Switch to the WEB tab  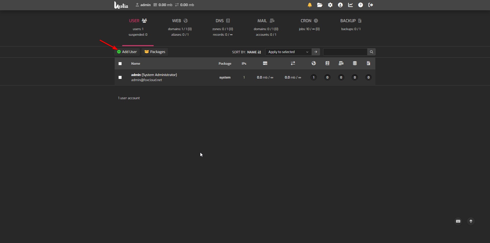point(180,21)
